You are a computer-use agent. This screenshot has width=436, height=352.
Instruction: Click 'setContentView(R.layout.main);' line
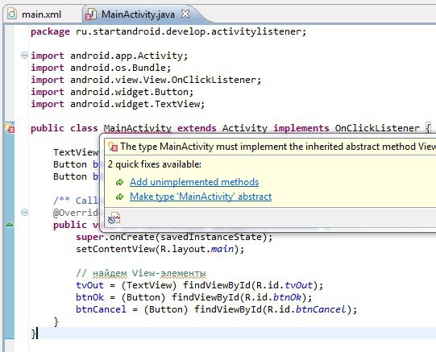pyautogui.click(x=160, y=249)
